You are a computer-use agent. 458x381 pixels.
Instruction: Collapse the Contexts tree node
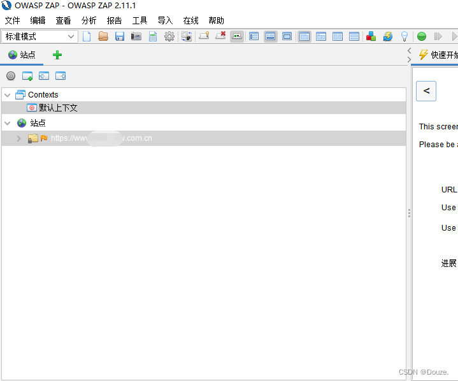point(8,95)
